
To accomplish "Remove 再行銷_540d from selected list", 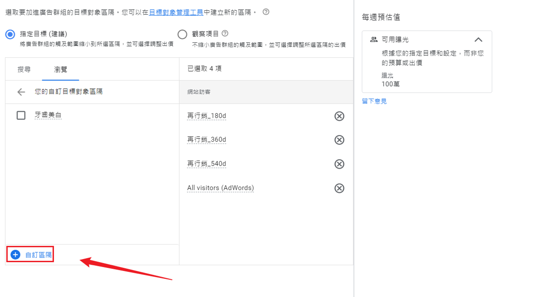I will tap(339, 164).
